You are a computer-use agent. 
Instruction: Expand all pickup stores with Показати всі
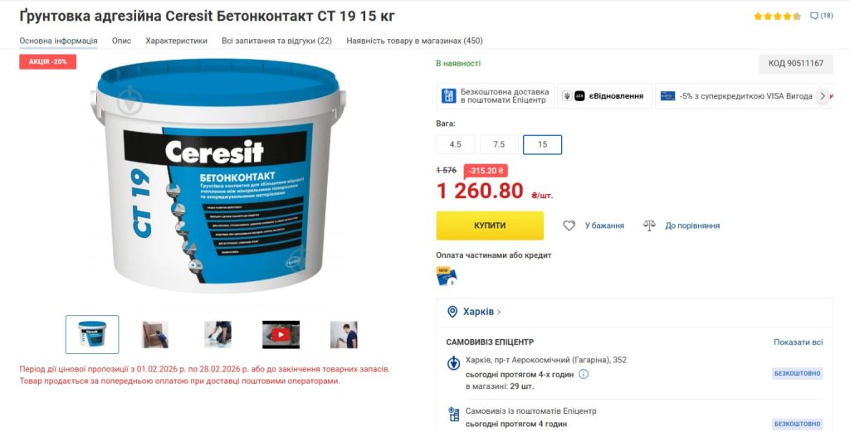798,342
